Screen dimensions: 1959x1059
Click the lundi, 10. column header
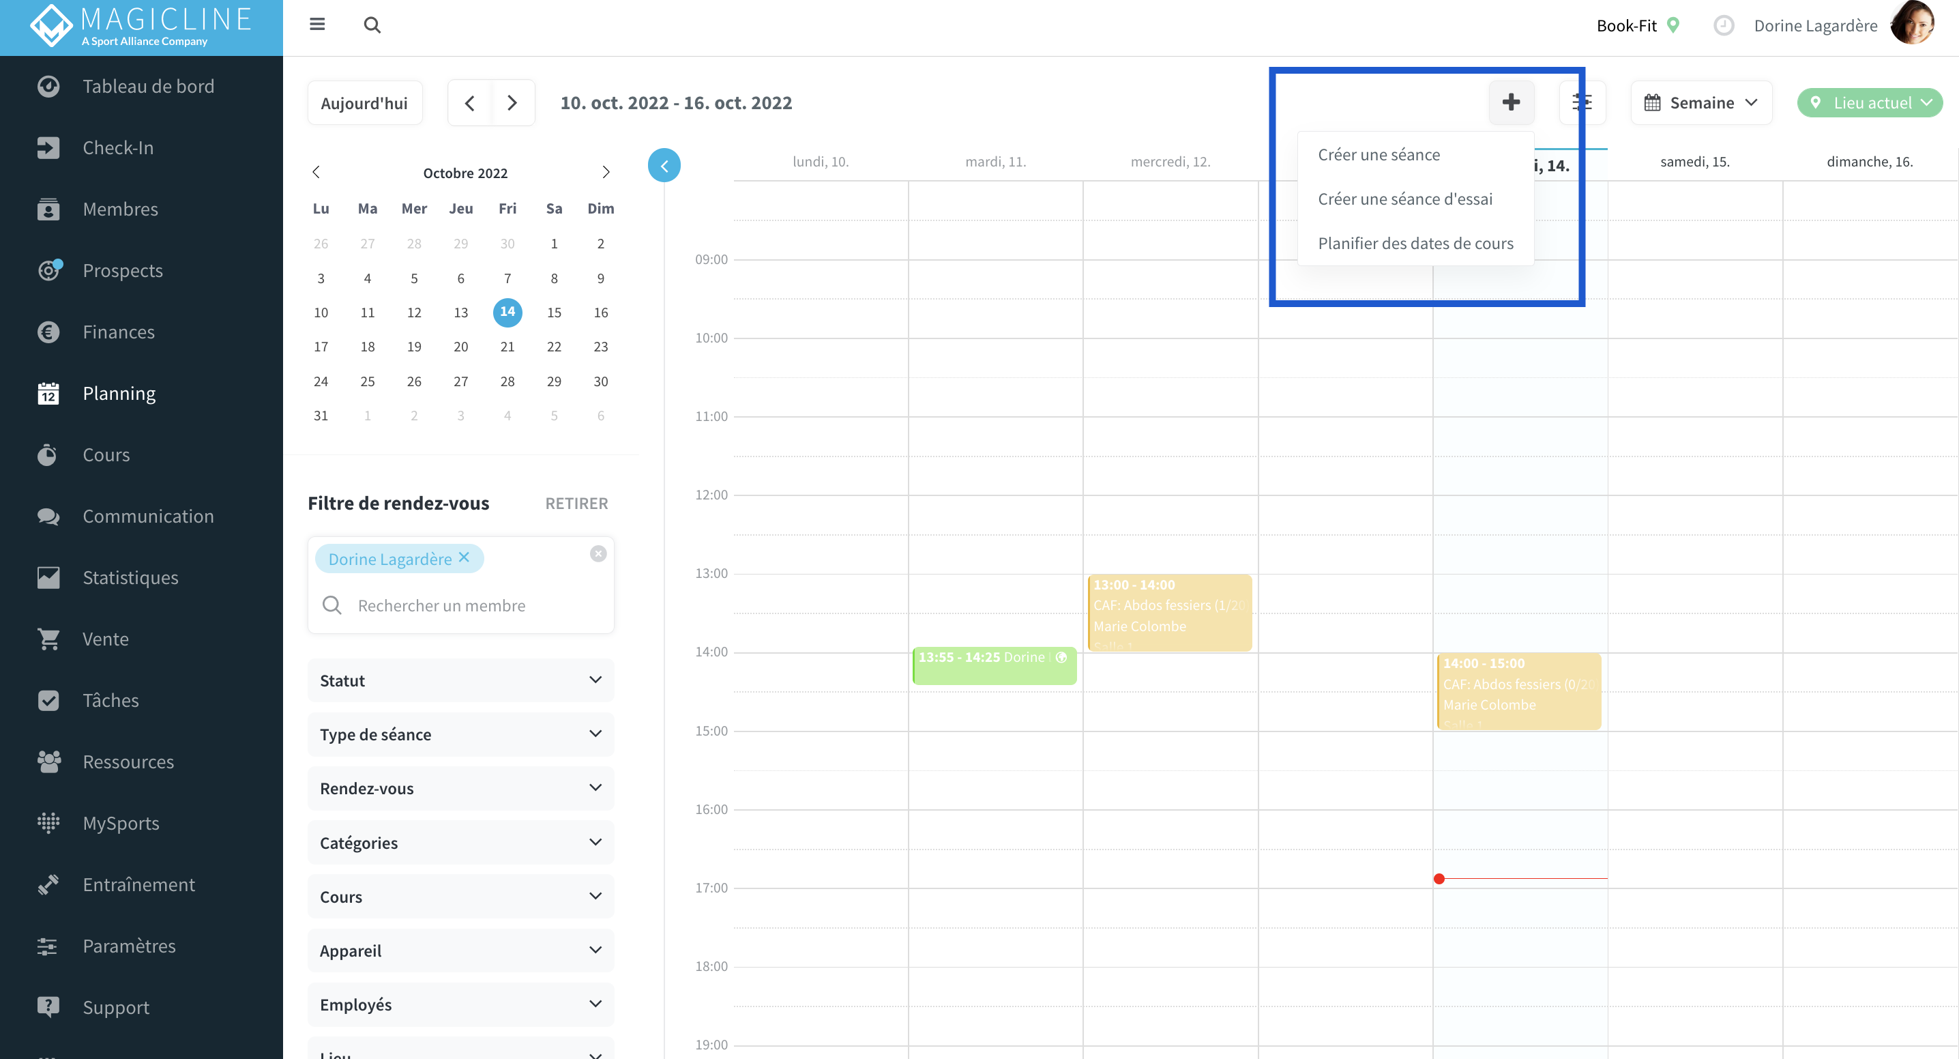[x=821, y=161]
